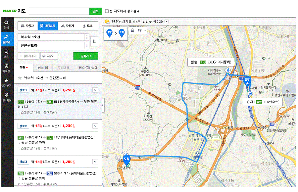Click the 지우기 clear button

[x=49, y=56]
